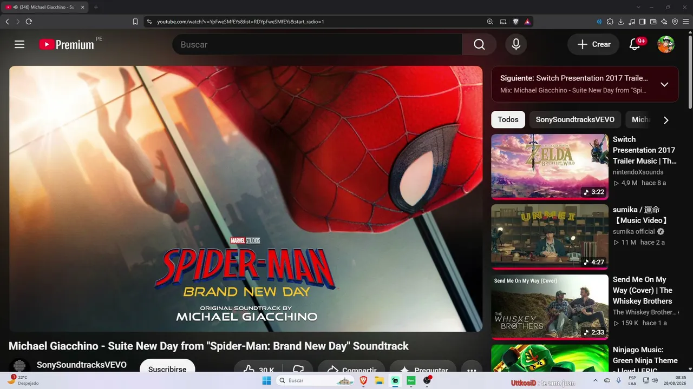Image resolution: width=693 pixels, height=389 pixels.
Task: Go back to the previous page
Action: 7,22
